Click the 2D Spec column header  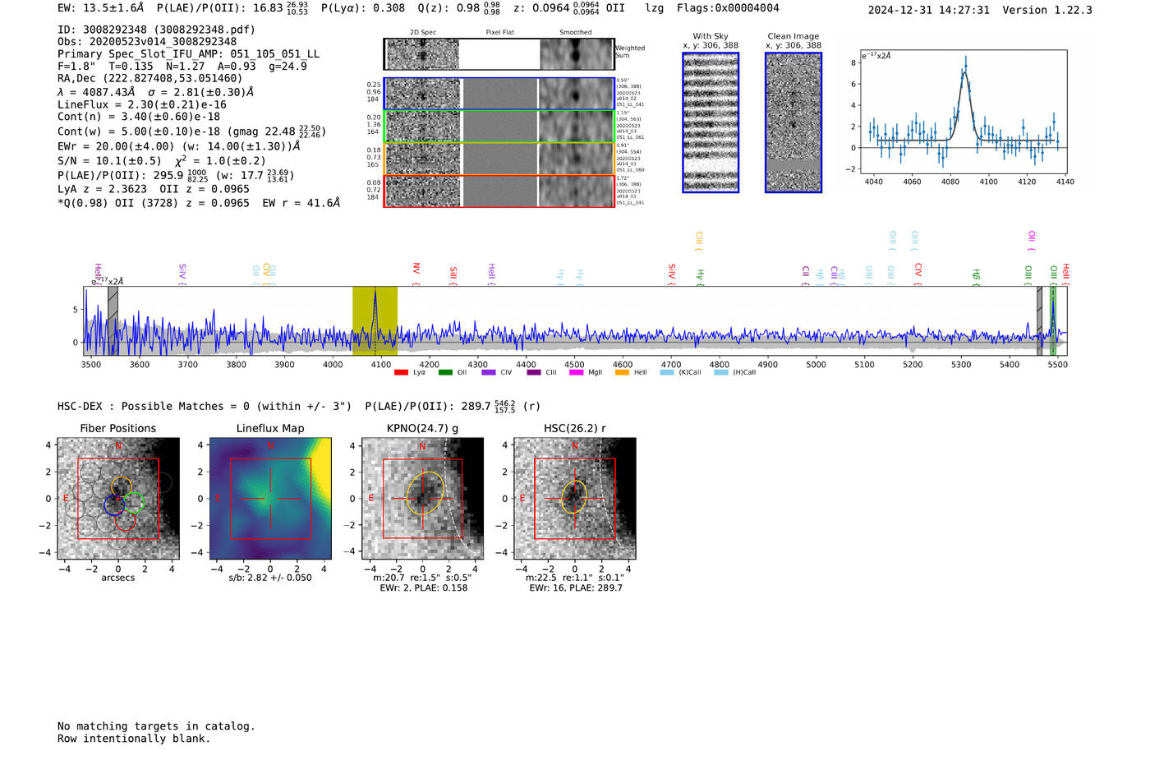pyautogui.click(x=423, y=33)
